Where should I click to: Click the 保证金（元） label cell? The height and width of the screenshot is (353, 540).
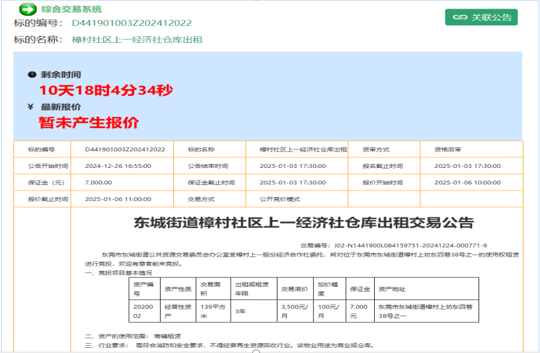tap(42, 182)
